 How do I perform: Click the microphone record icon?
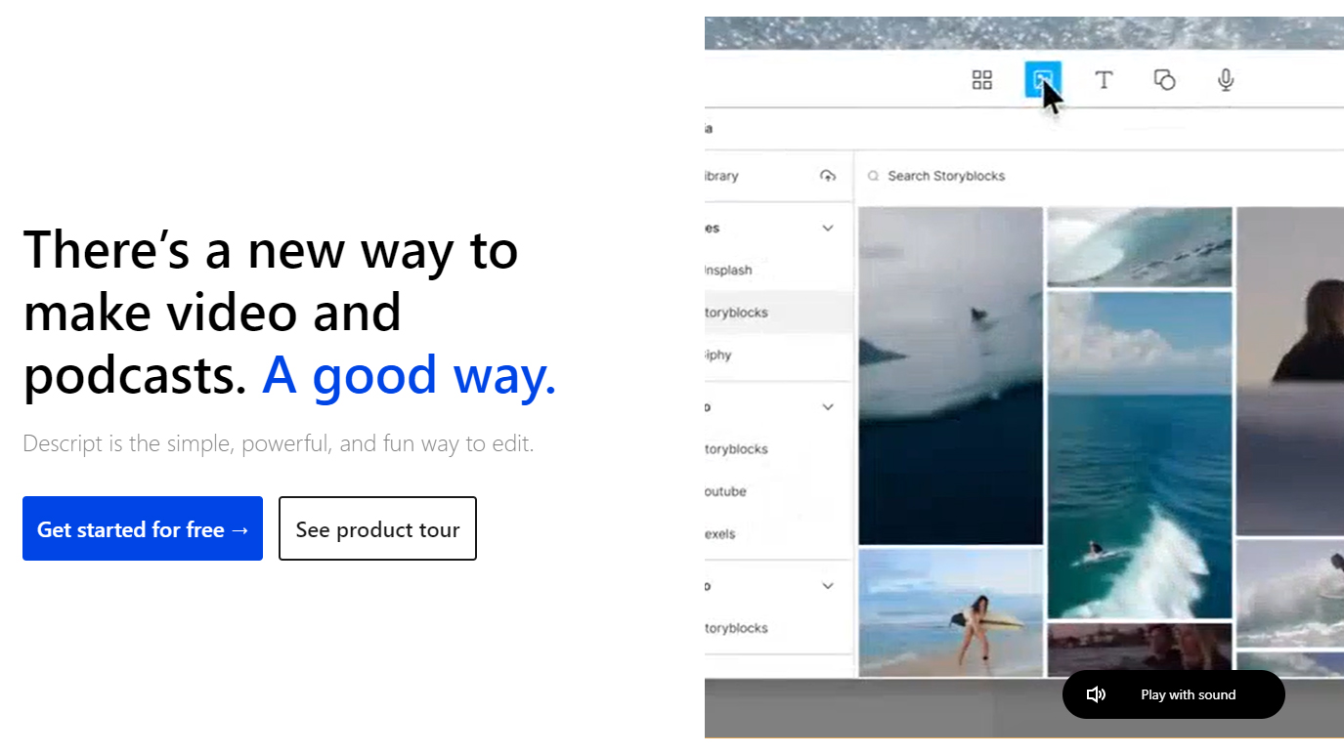tap(1226, 80)
